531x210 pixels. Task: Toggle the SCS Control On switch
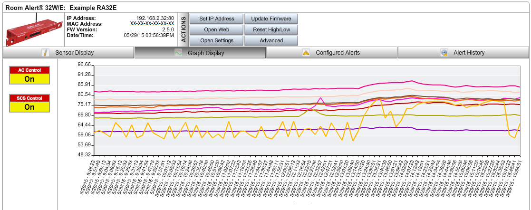pyautogui.click(x=29, y=107)
